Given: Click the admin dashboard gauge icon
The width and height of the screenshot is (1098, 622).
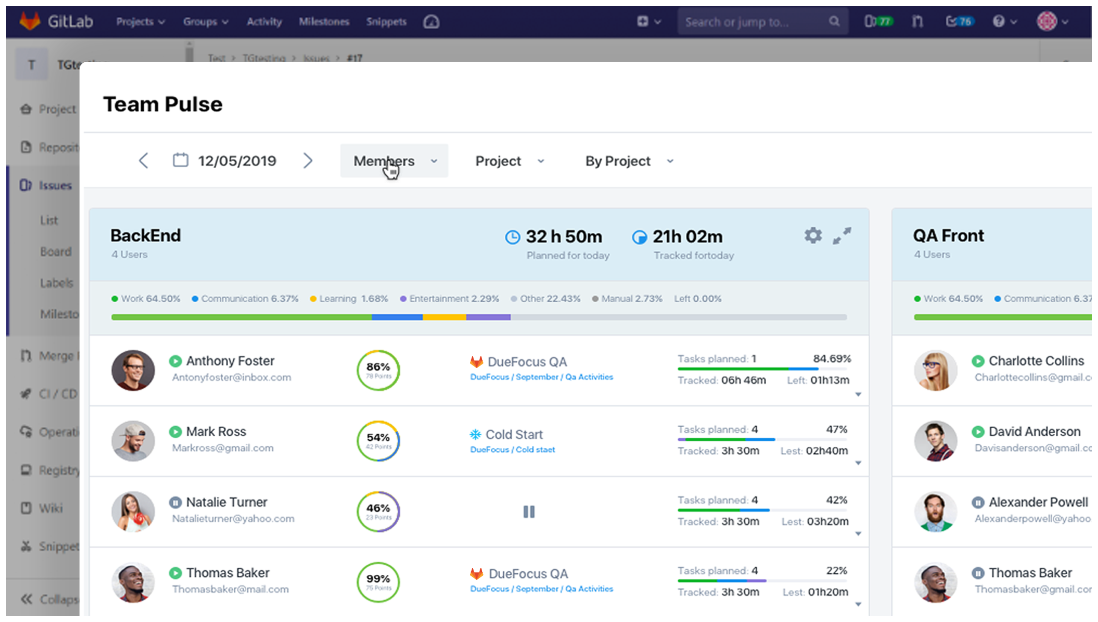Looking at the screenshot, I should 431,22.
